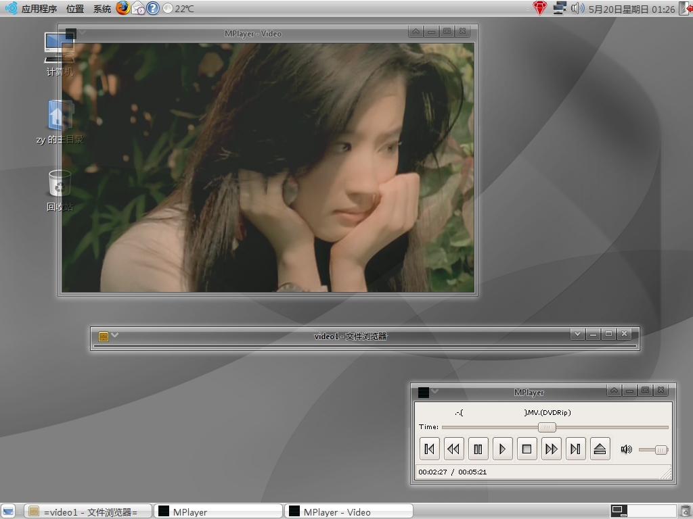Click the MPlayer time seek slider handle

(547, 427)
